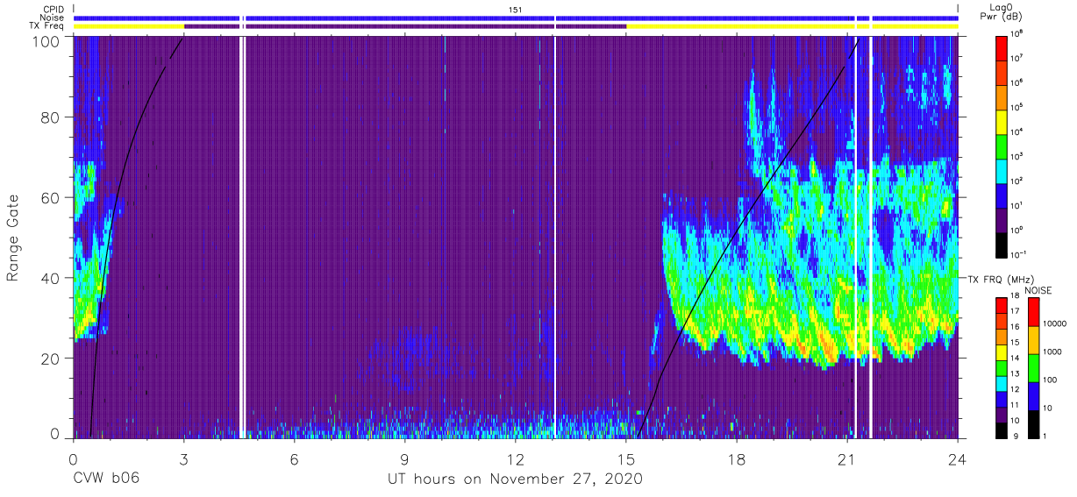Click the '100' label on the NOISE colorbar
The image size is (1077, 497).
point(1049,380)
